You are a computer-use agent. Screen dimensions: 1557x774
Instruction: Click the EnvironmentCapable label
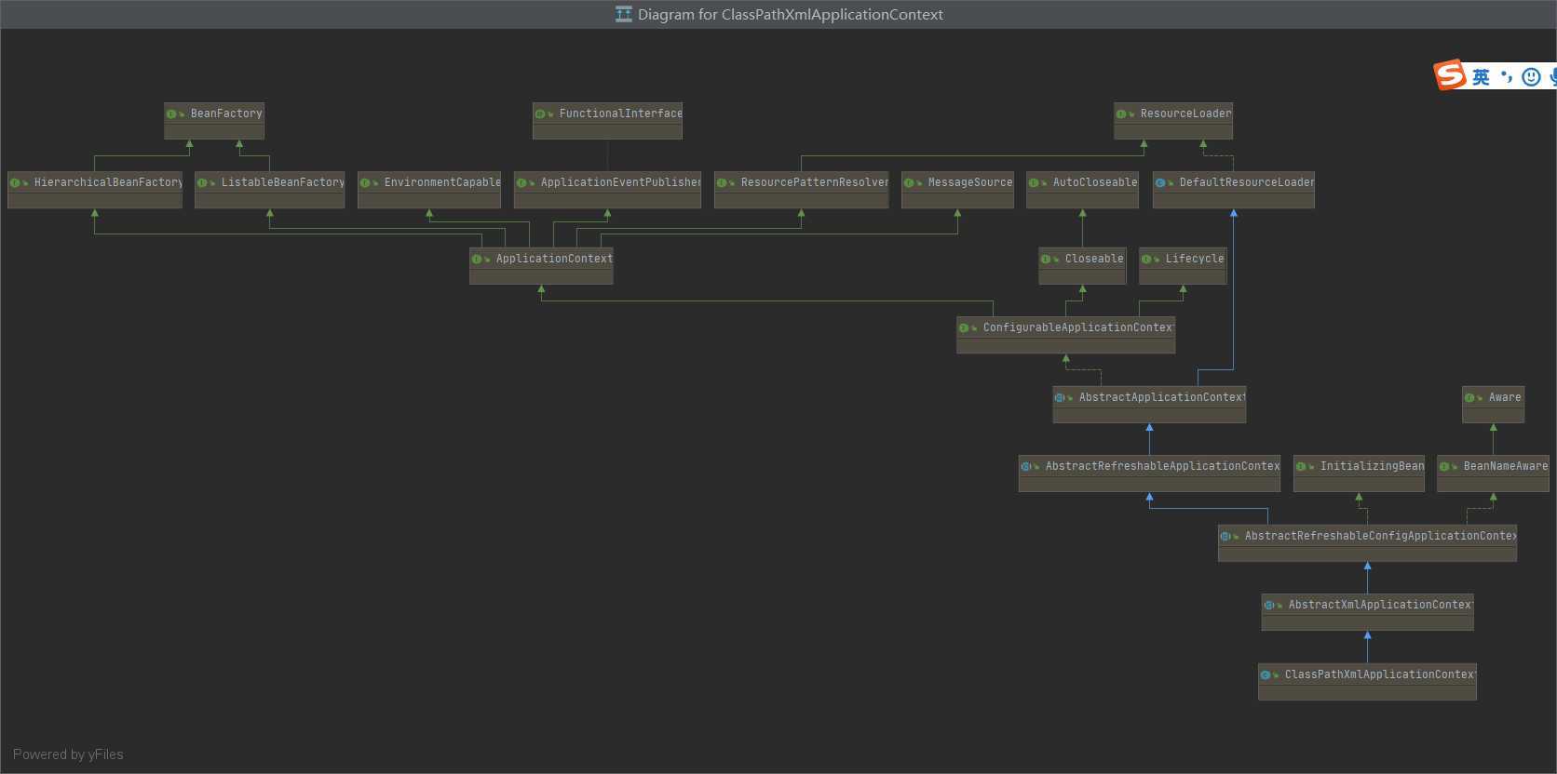click(442, 182)
